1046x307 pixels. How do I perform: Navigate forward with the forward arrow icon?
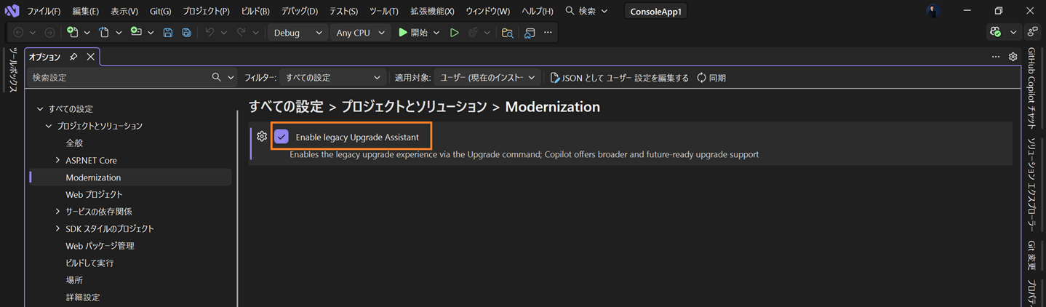pyautogui.click(x=49, y=33)
